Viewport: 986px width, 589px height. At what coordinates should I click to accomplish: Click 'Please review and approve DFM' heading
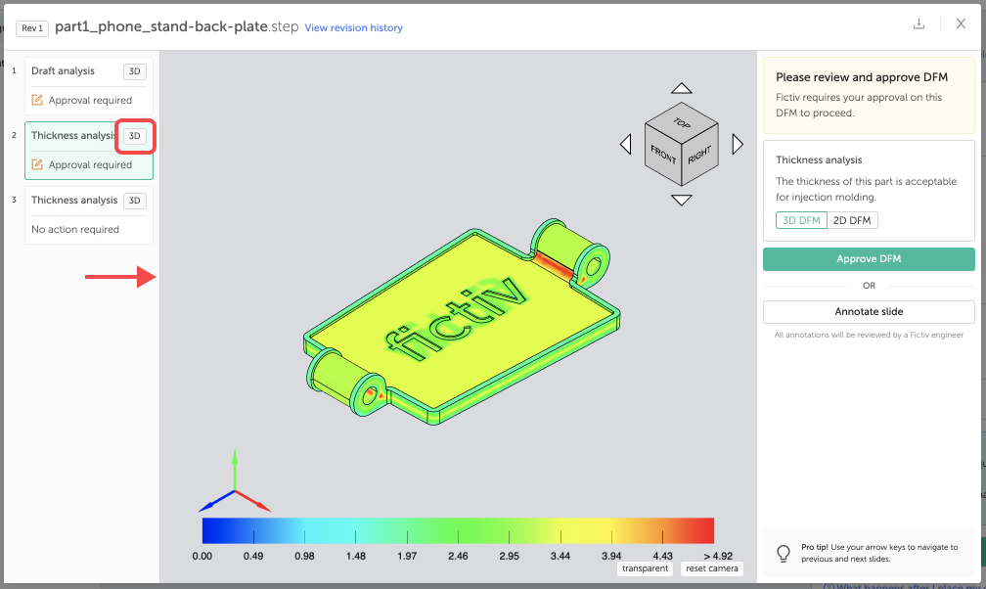tap(862, 76)
